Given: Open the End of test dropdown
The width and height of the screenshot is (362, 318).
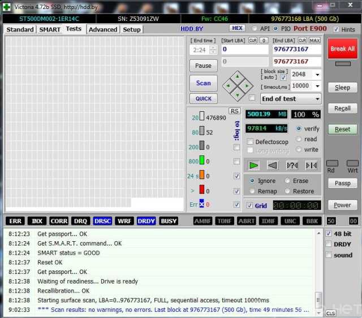Looking at the screenshot, I should coord(316,98).
